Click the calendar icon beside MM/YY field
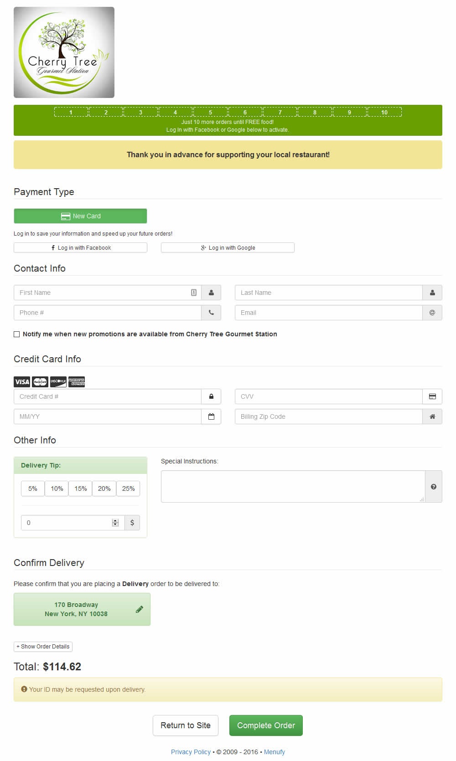This screenshot has height=761, width=456. (x=211, y=416)
